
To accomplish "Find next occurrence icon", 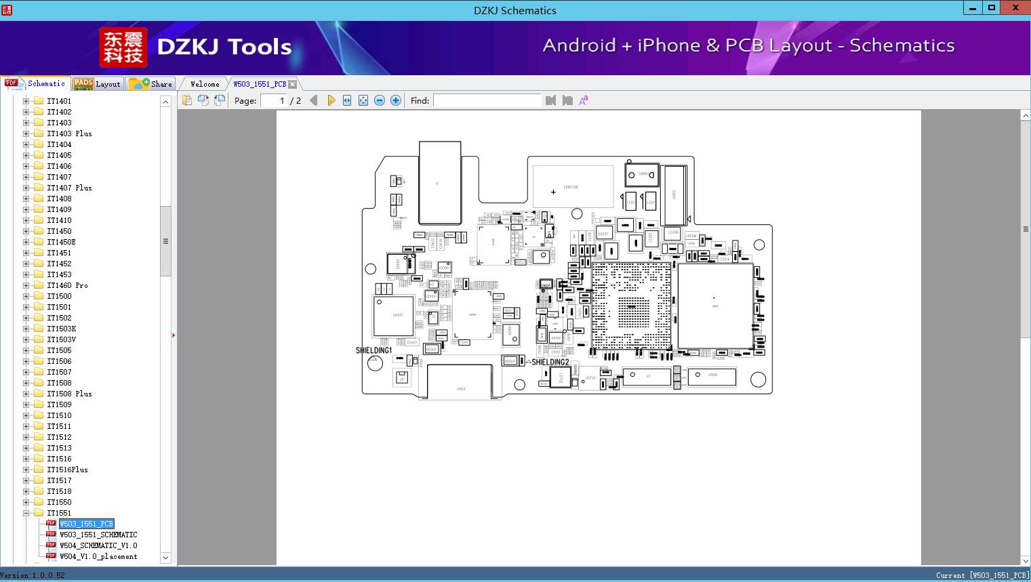I will (567, 100).
